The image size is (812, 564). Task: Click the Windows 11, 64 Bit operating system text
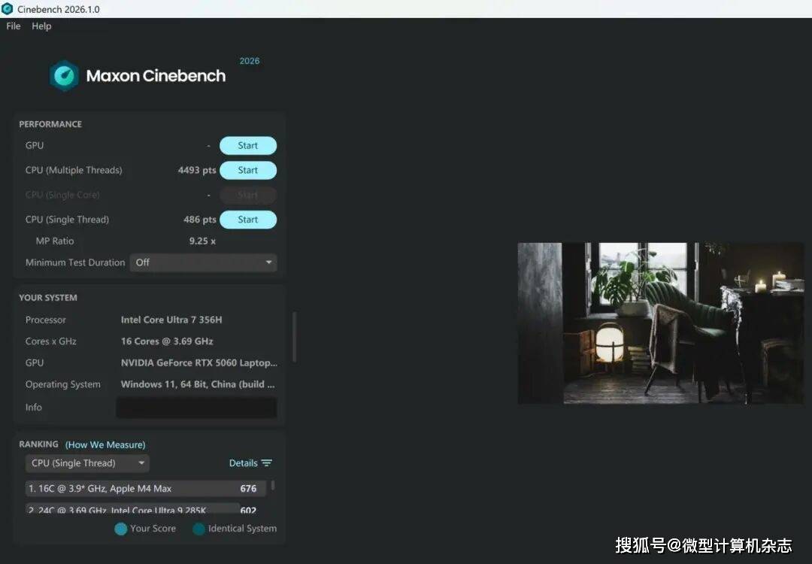(x=197, y=384)
